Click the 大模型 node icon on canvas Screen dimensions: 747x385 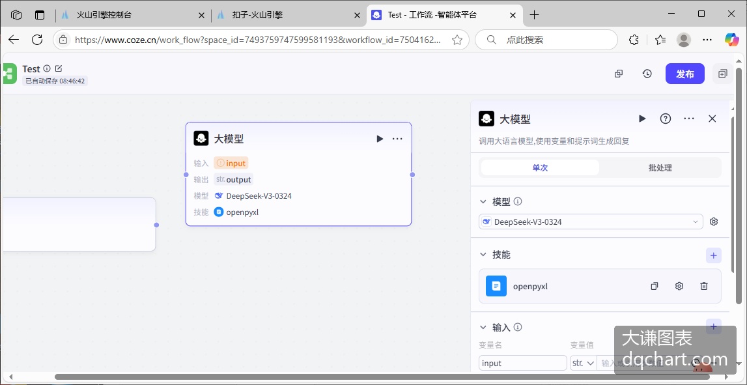pos(201,139)
